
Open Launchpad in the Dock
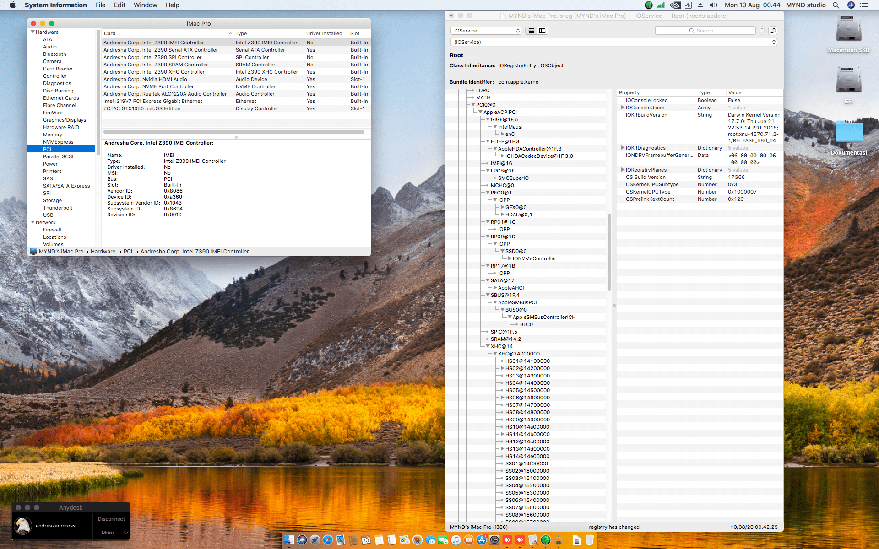pos(315,540)
